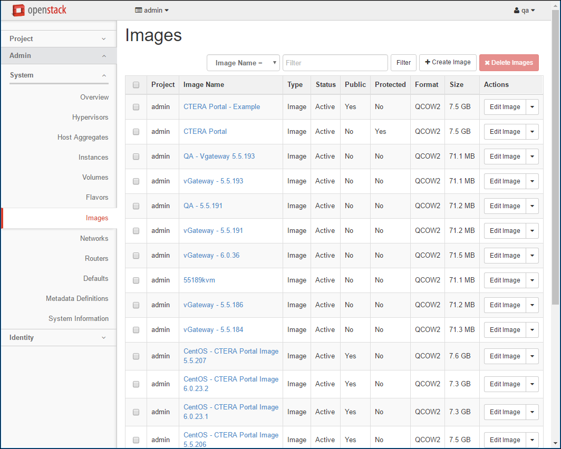Click the Create Image button
The width and height of the screenshot is (561, 449).
448,62
